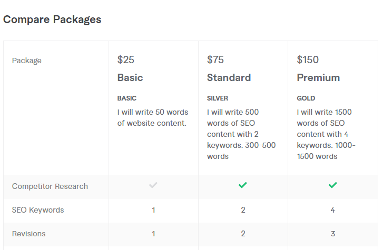
Task: Click the Premium SEO Keywords value 4
Action: (332, 210)
